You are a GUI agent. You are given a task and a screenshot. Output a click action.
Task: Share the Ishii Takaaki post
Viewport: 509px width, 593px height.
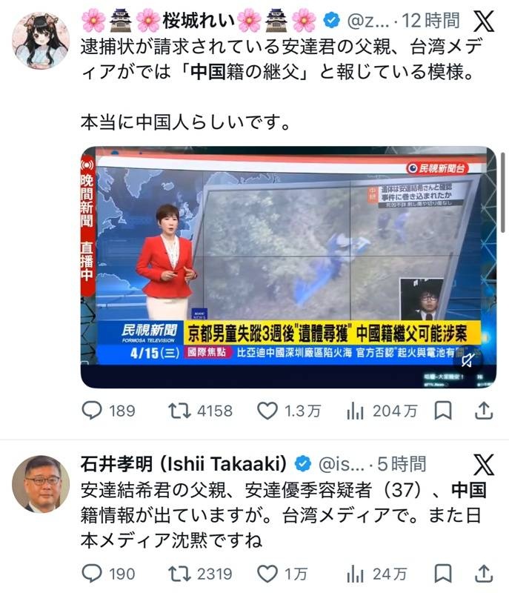484,574
